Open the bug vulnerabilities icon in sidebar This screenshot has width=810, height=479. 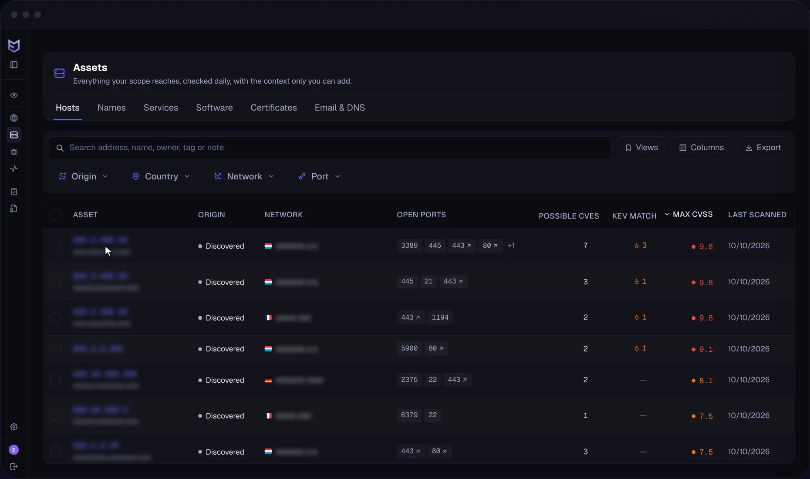click(x=14, y=152)
